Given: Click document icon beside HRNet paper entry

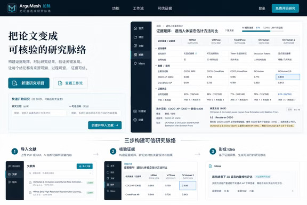Looking at the screenshot, I should point(30,192).
